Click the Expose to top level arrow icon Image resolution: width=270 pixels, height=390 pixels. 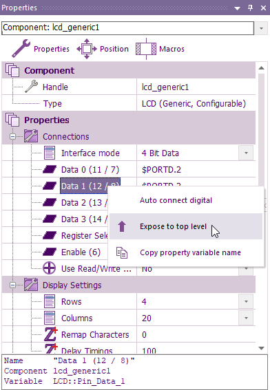pyautogui.click(x=122, y=226)
